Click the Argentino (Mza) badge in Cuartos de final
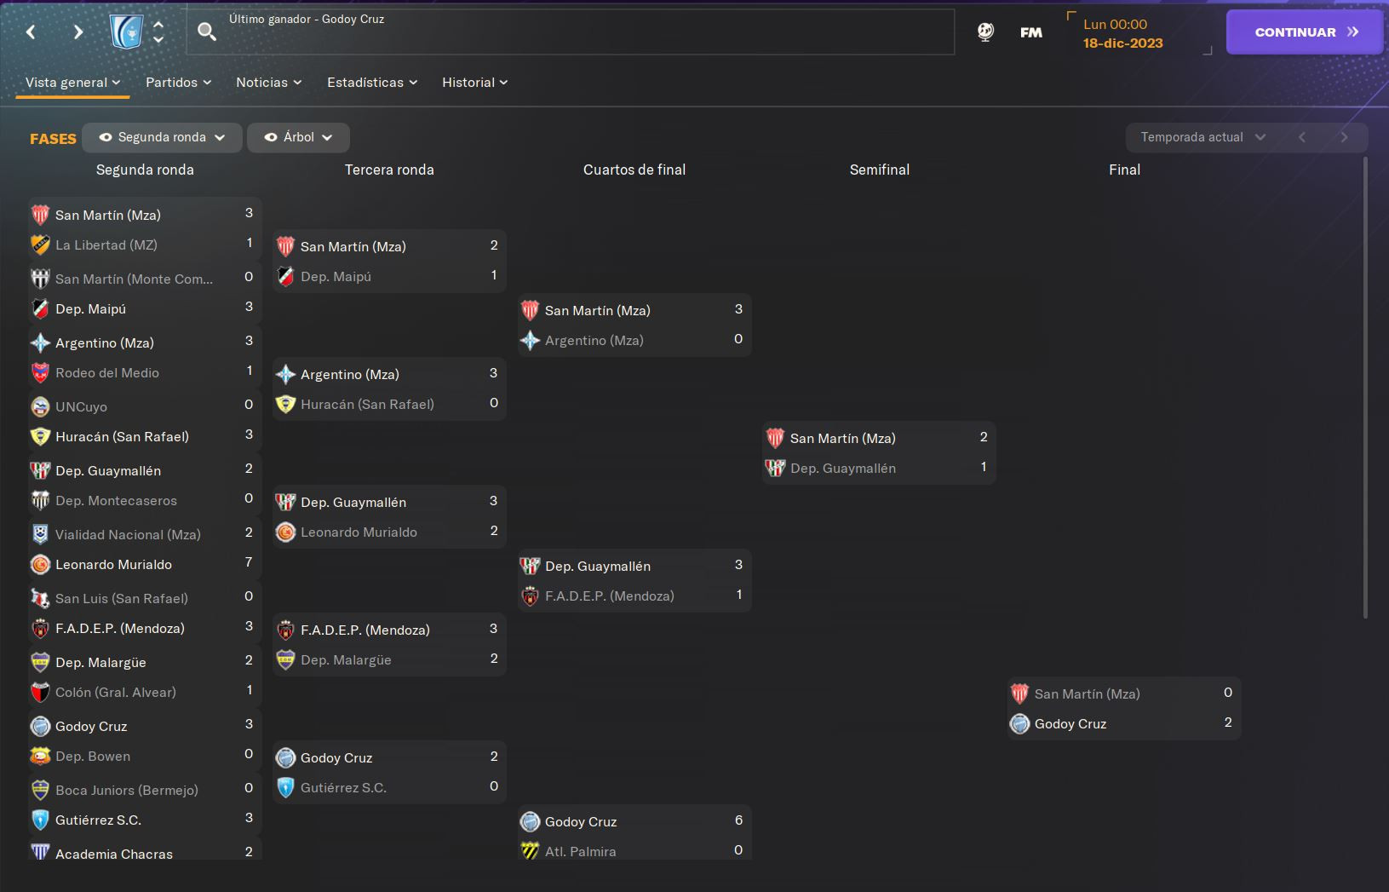Image resolution: width=1389 pixels, height=892 pixels. (530, 341)
